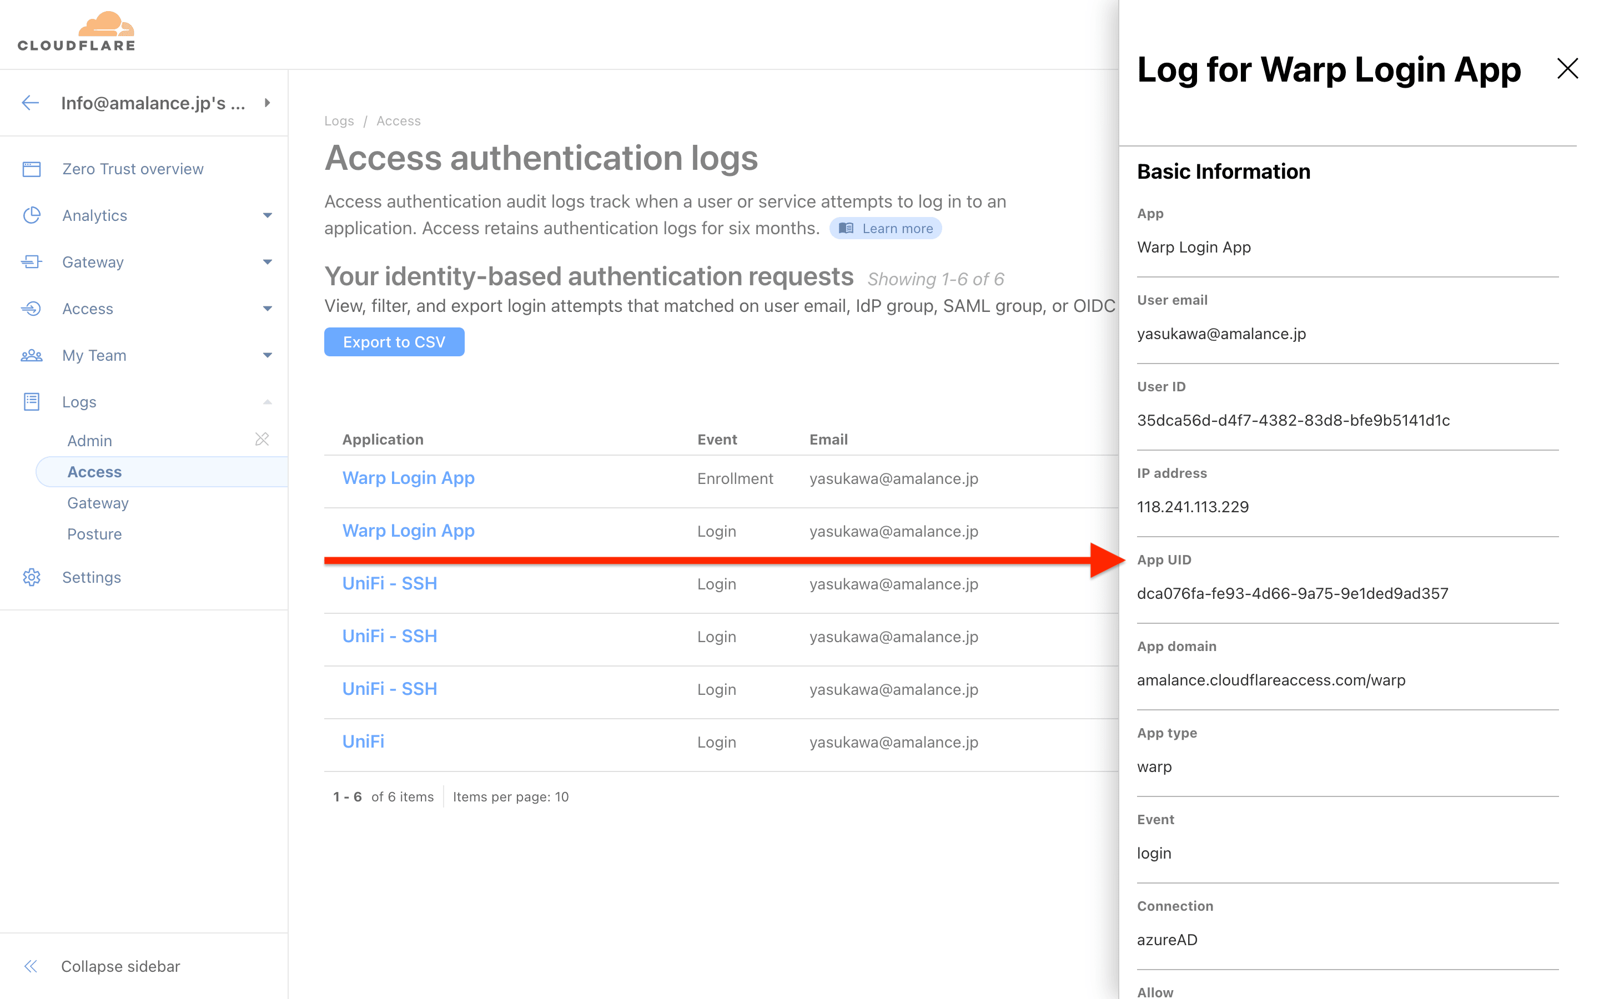The height and width of the screenshot is (999, 1599).
Task: Click Info@amalance.jp's account name
Action: (153, 103)
